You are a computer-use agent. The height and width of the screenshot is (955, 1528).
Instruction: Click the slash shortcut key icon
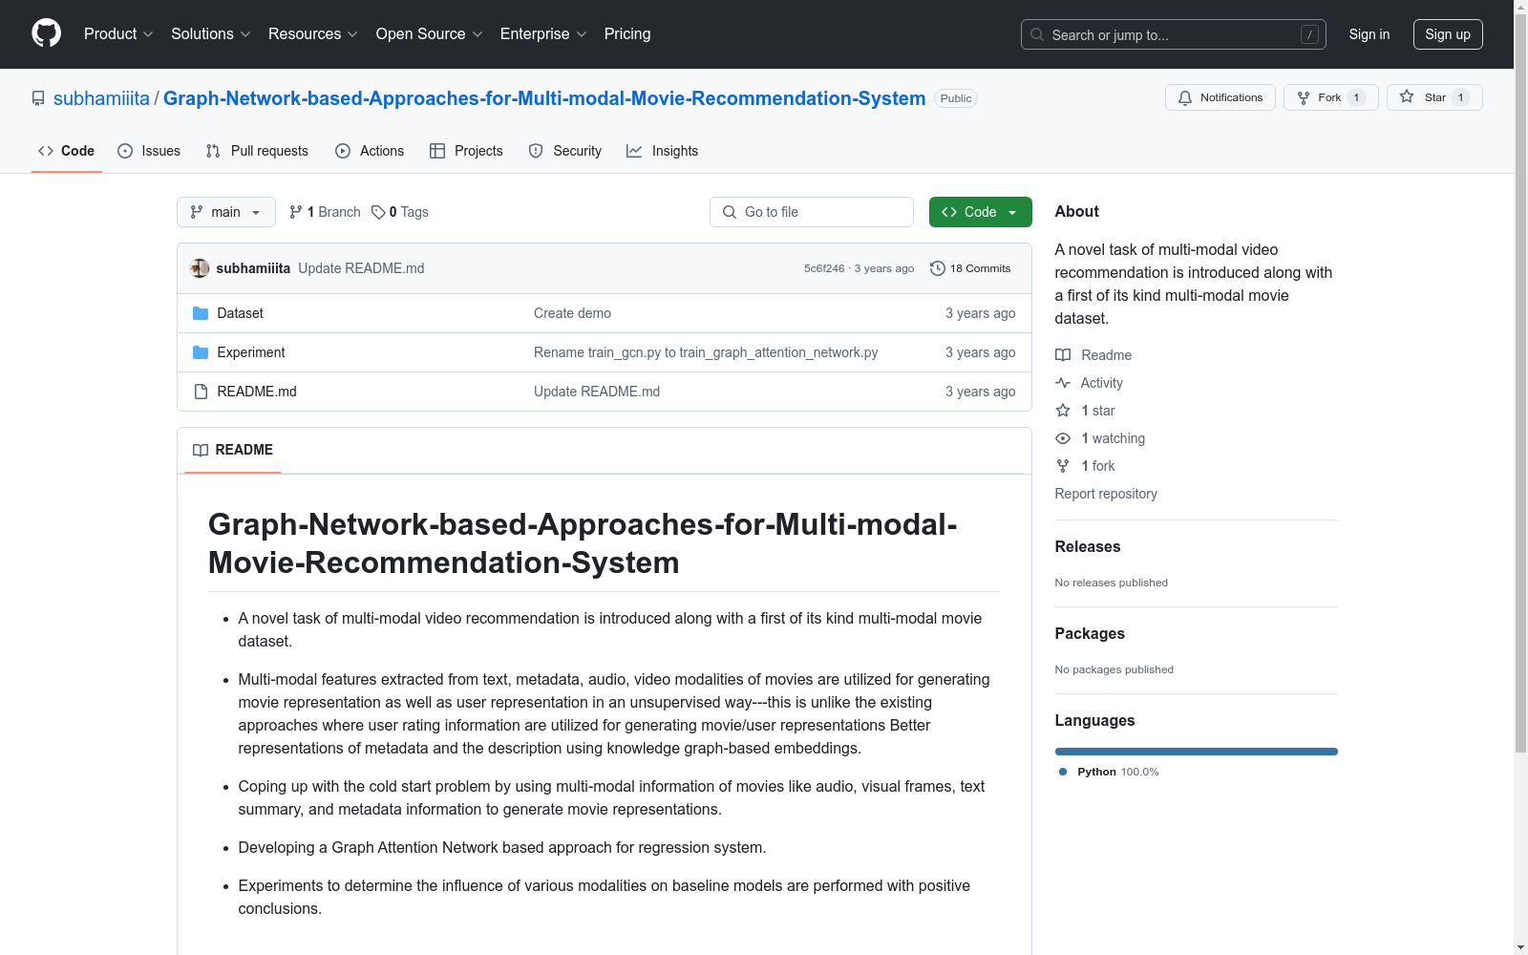click(1309, 34)
